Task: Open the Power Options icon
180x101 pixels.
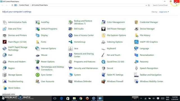Action: coord(37,62)
